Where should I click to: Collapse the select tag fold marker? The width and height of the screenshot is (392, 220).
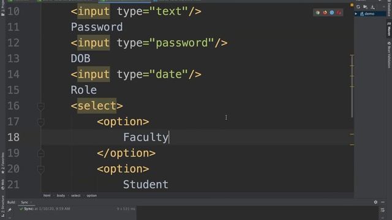click(x=41, y=106)
